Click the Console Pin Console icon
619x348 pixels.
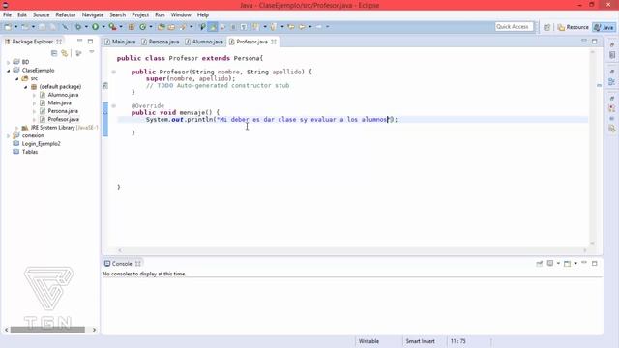pos(540,264)
